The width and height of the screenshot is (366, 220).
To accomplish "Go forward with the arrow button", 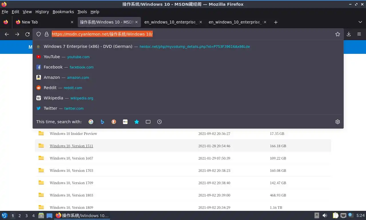I will (17, 34).
